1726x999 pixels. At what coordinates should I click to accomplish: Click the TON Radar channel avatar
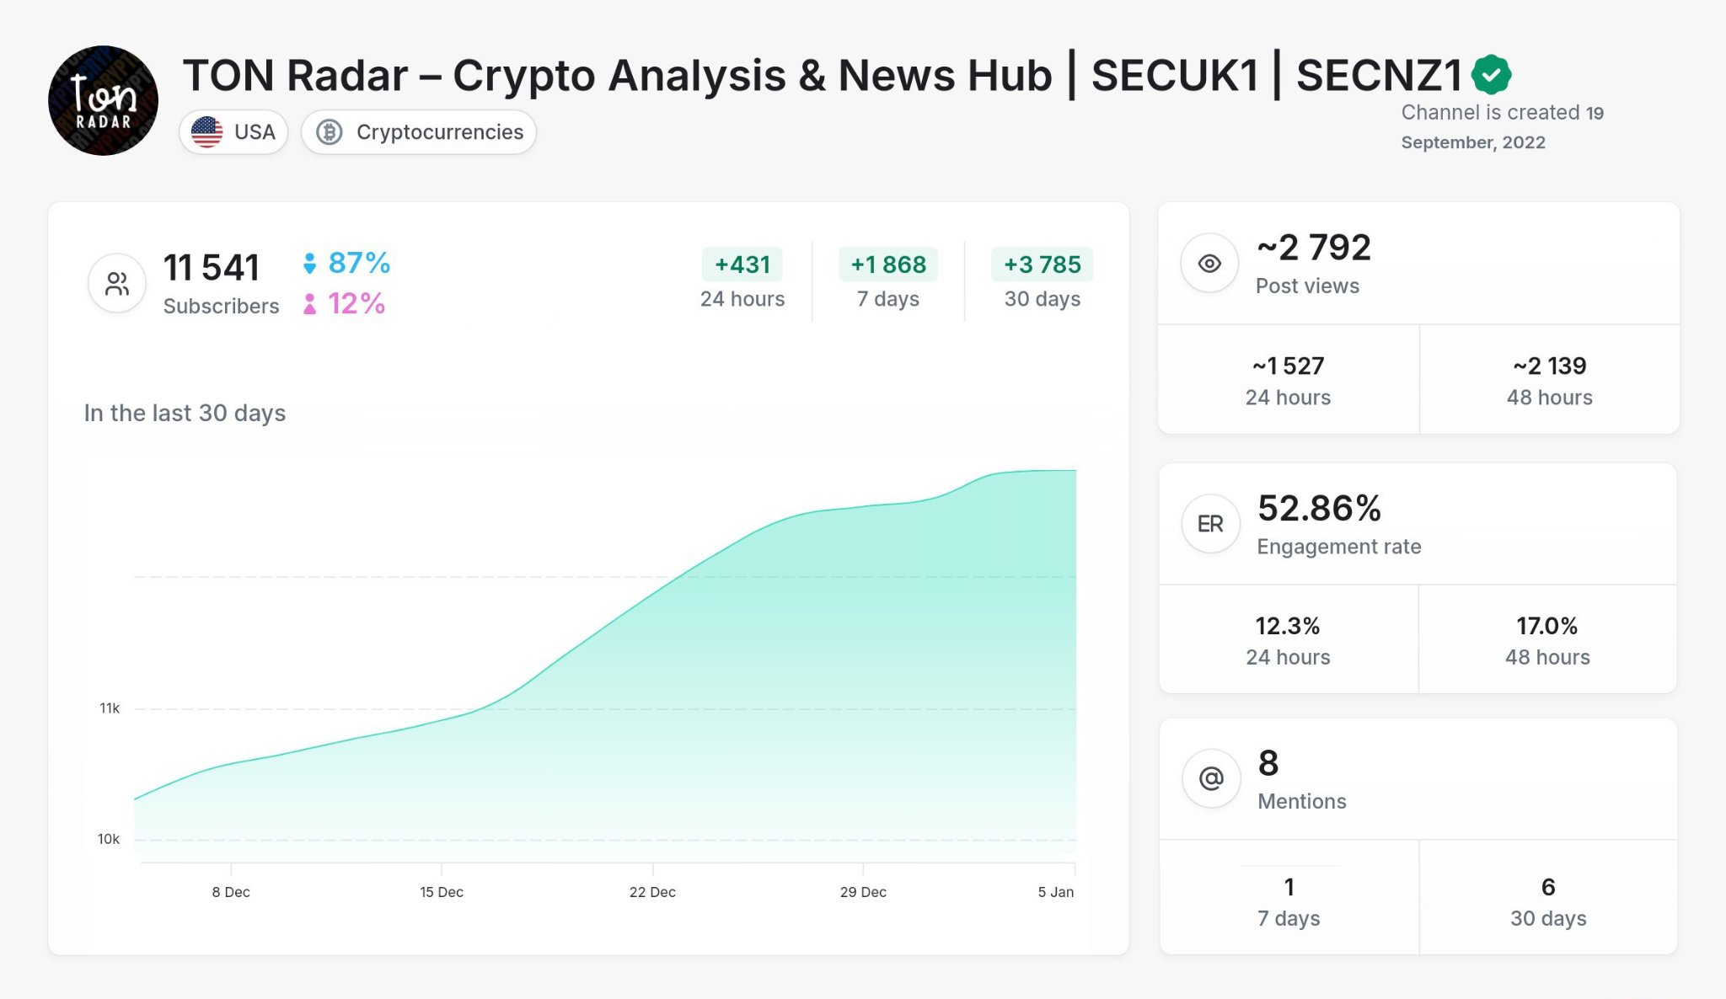pos(102,99)
